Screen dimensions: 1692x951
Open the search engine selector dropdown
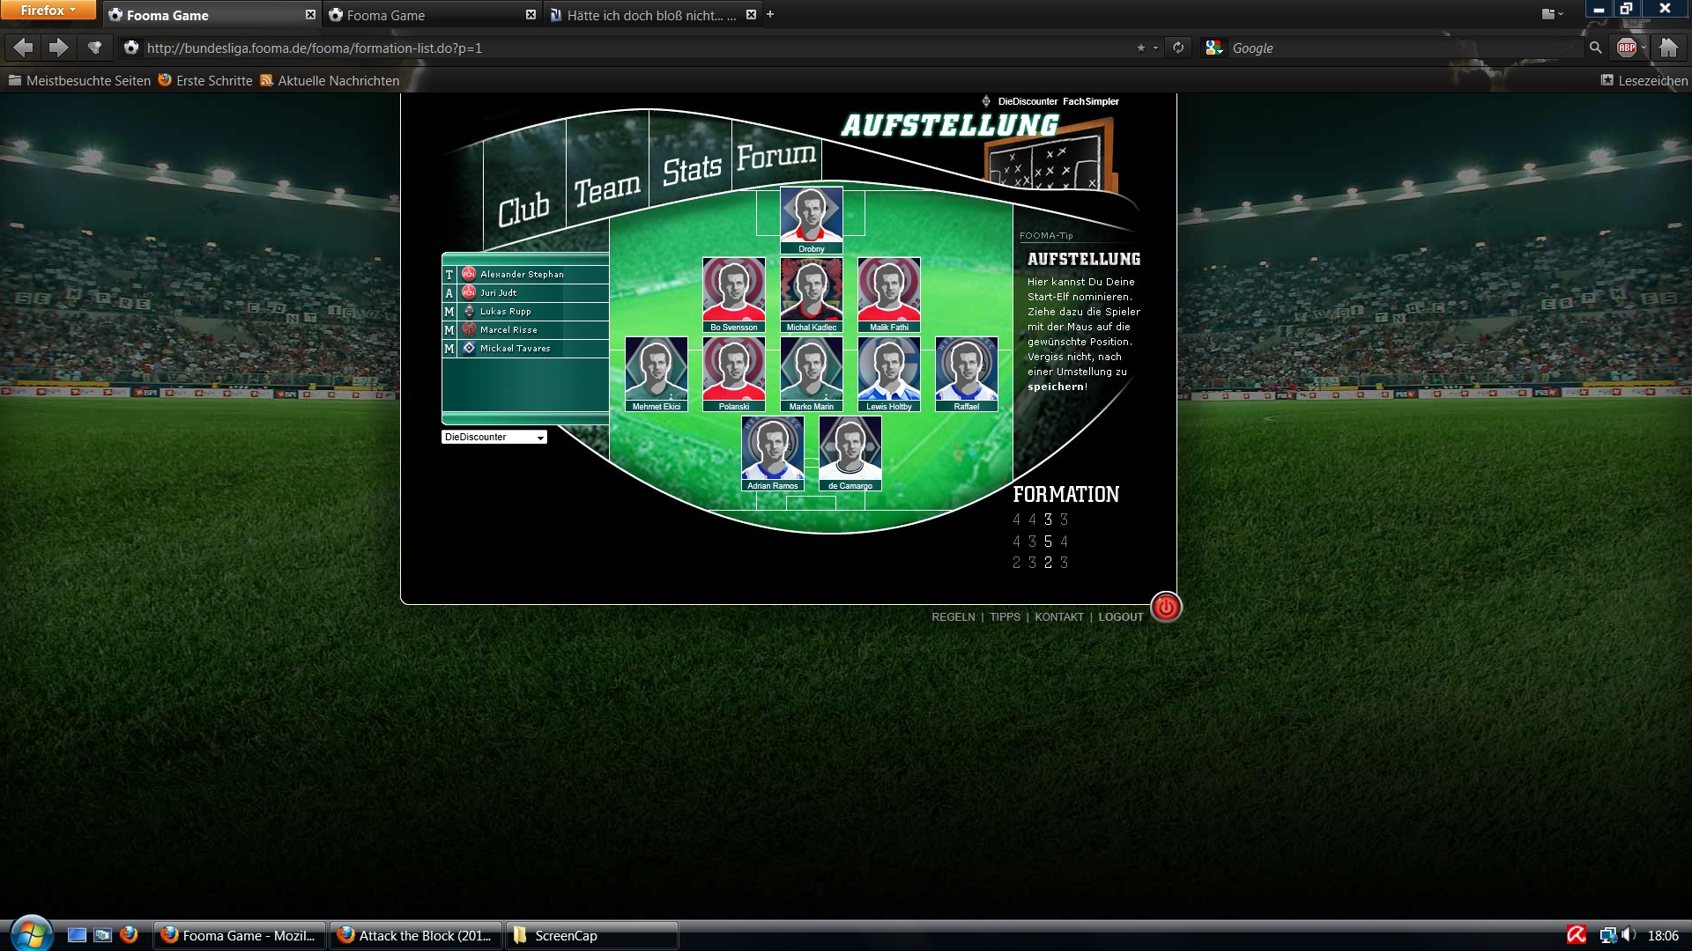pos(1214,48)
